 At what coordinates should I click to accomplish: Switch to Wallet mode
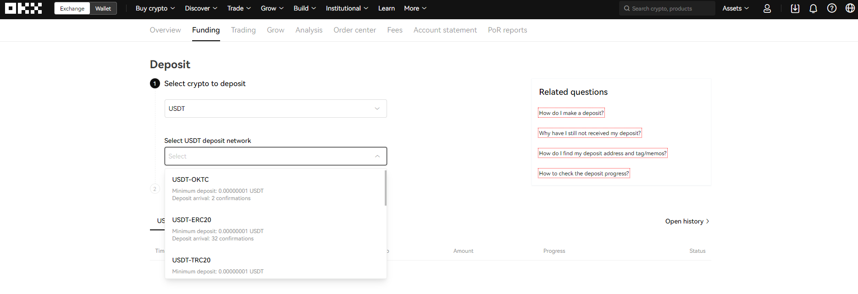103,9
